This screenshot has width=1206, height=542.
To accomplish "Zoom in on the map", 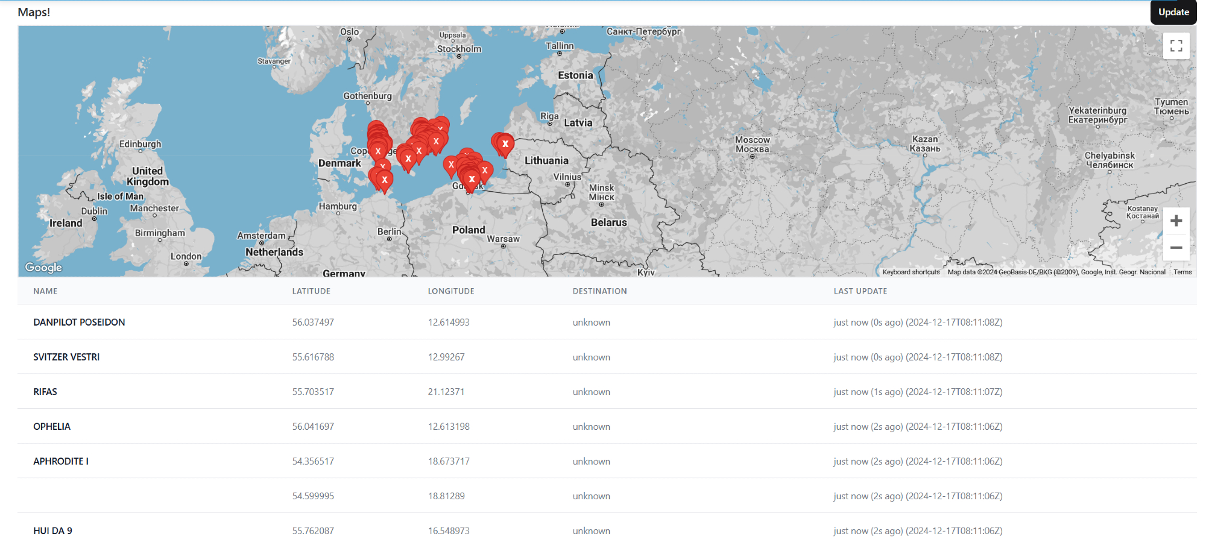I will pos(1176,221).
